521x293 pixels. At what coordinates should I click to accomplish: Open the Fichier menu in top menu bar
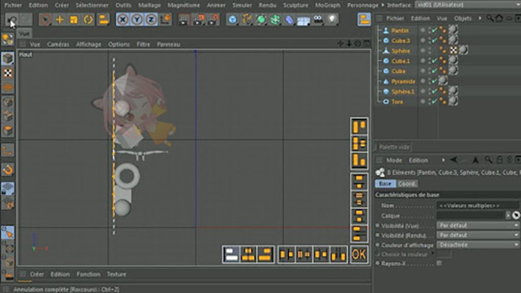click(x=13, y=6)
